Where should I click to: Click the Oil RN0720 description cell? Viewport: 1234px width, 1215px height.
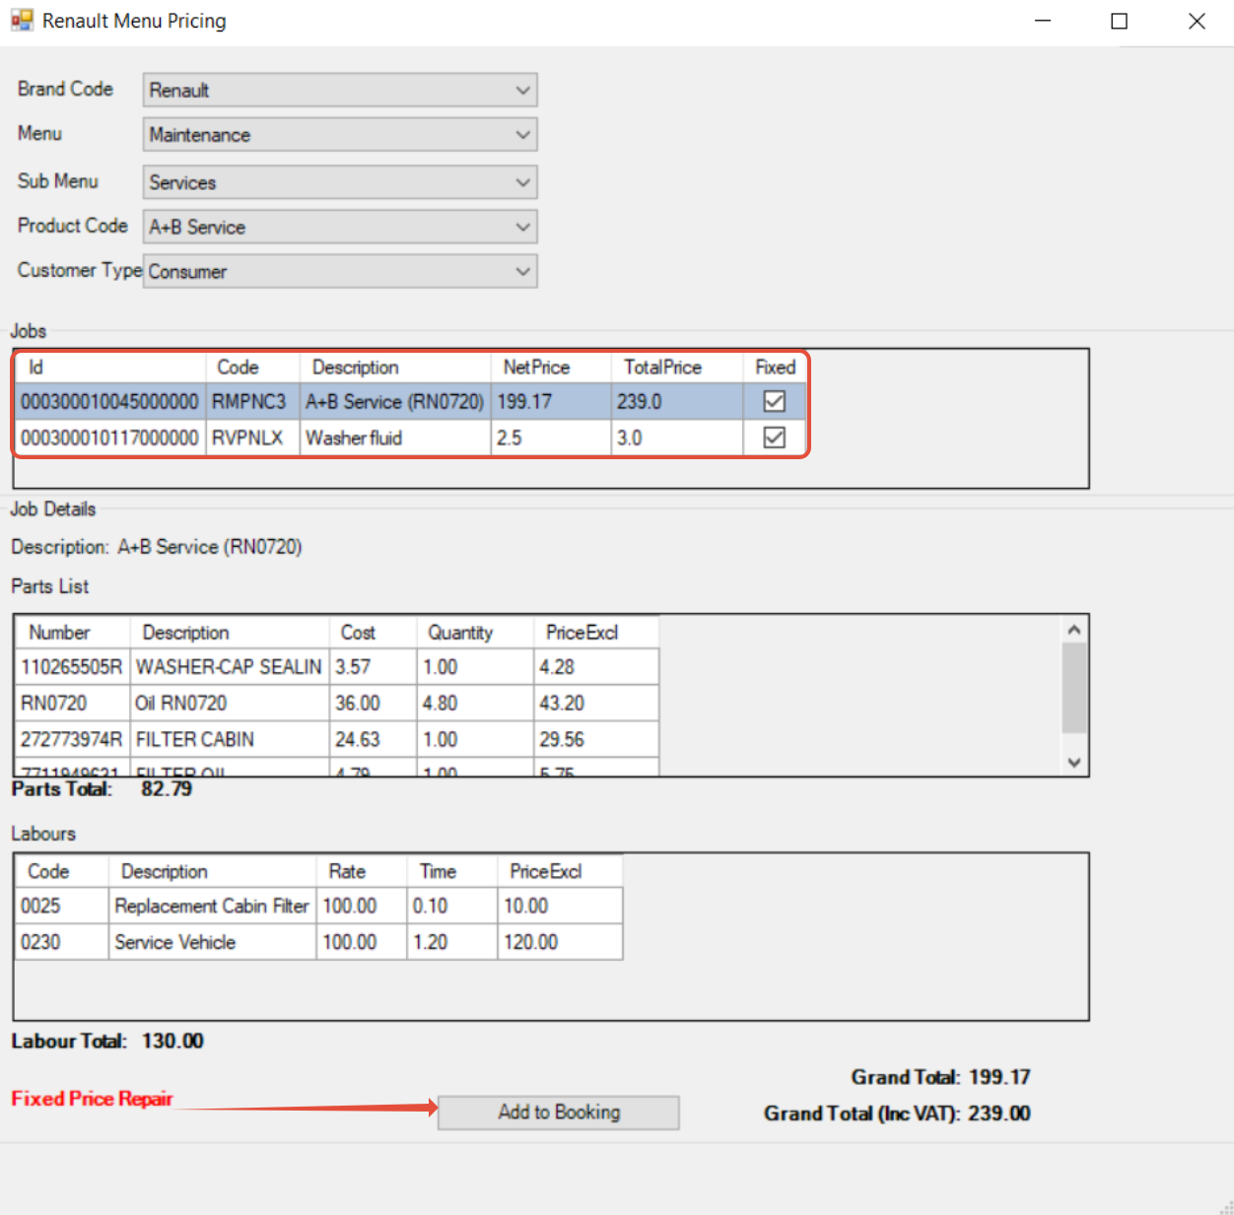click(x=230, y=704)
